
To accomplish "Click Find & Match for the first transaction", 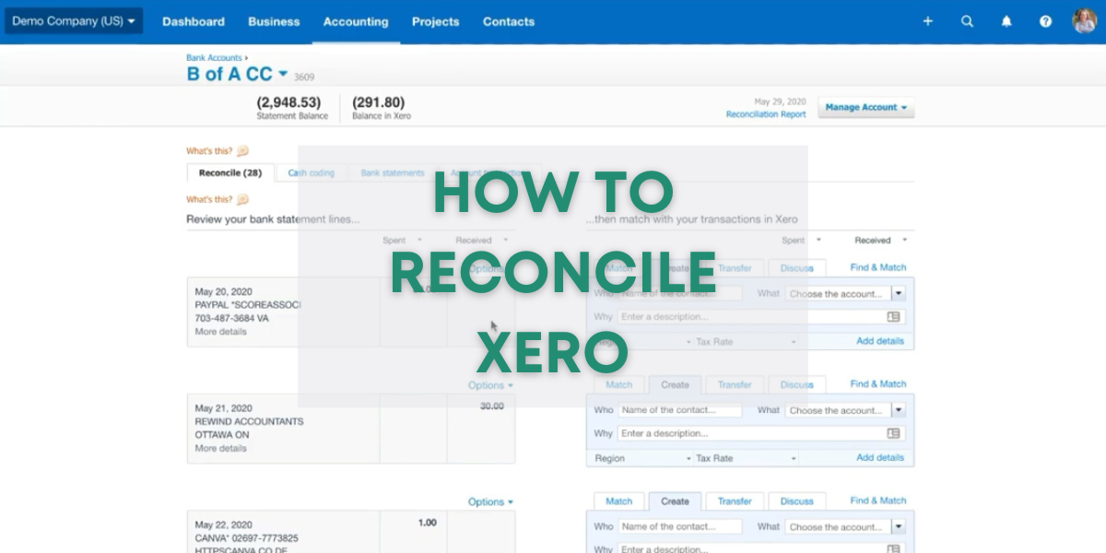I will (877, 267).
